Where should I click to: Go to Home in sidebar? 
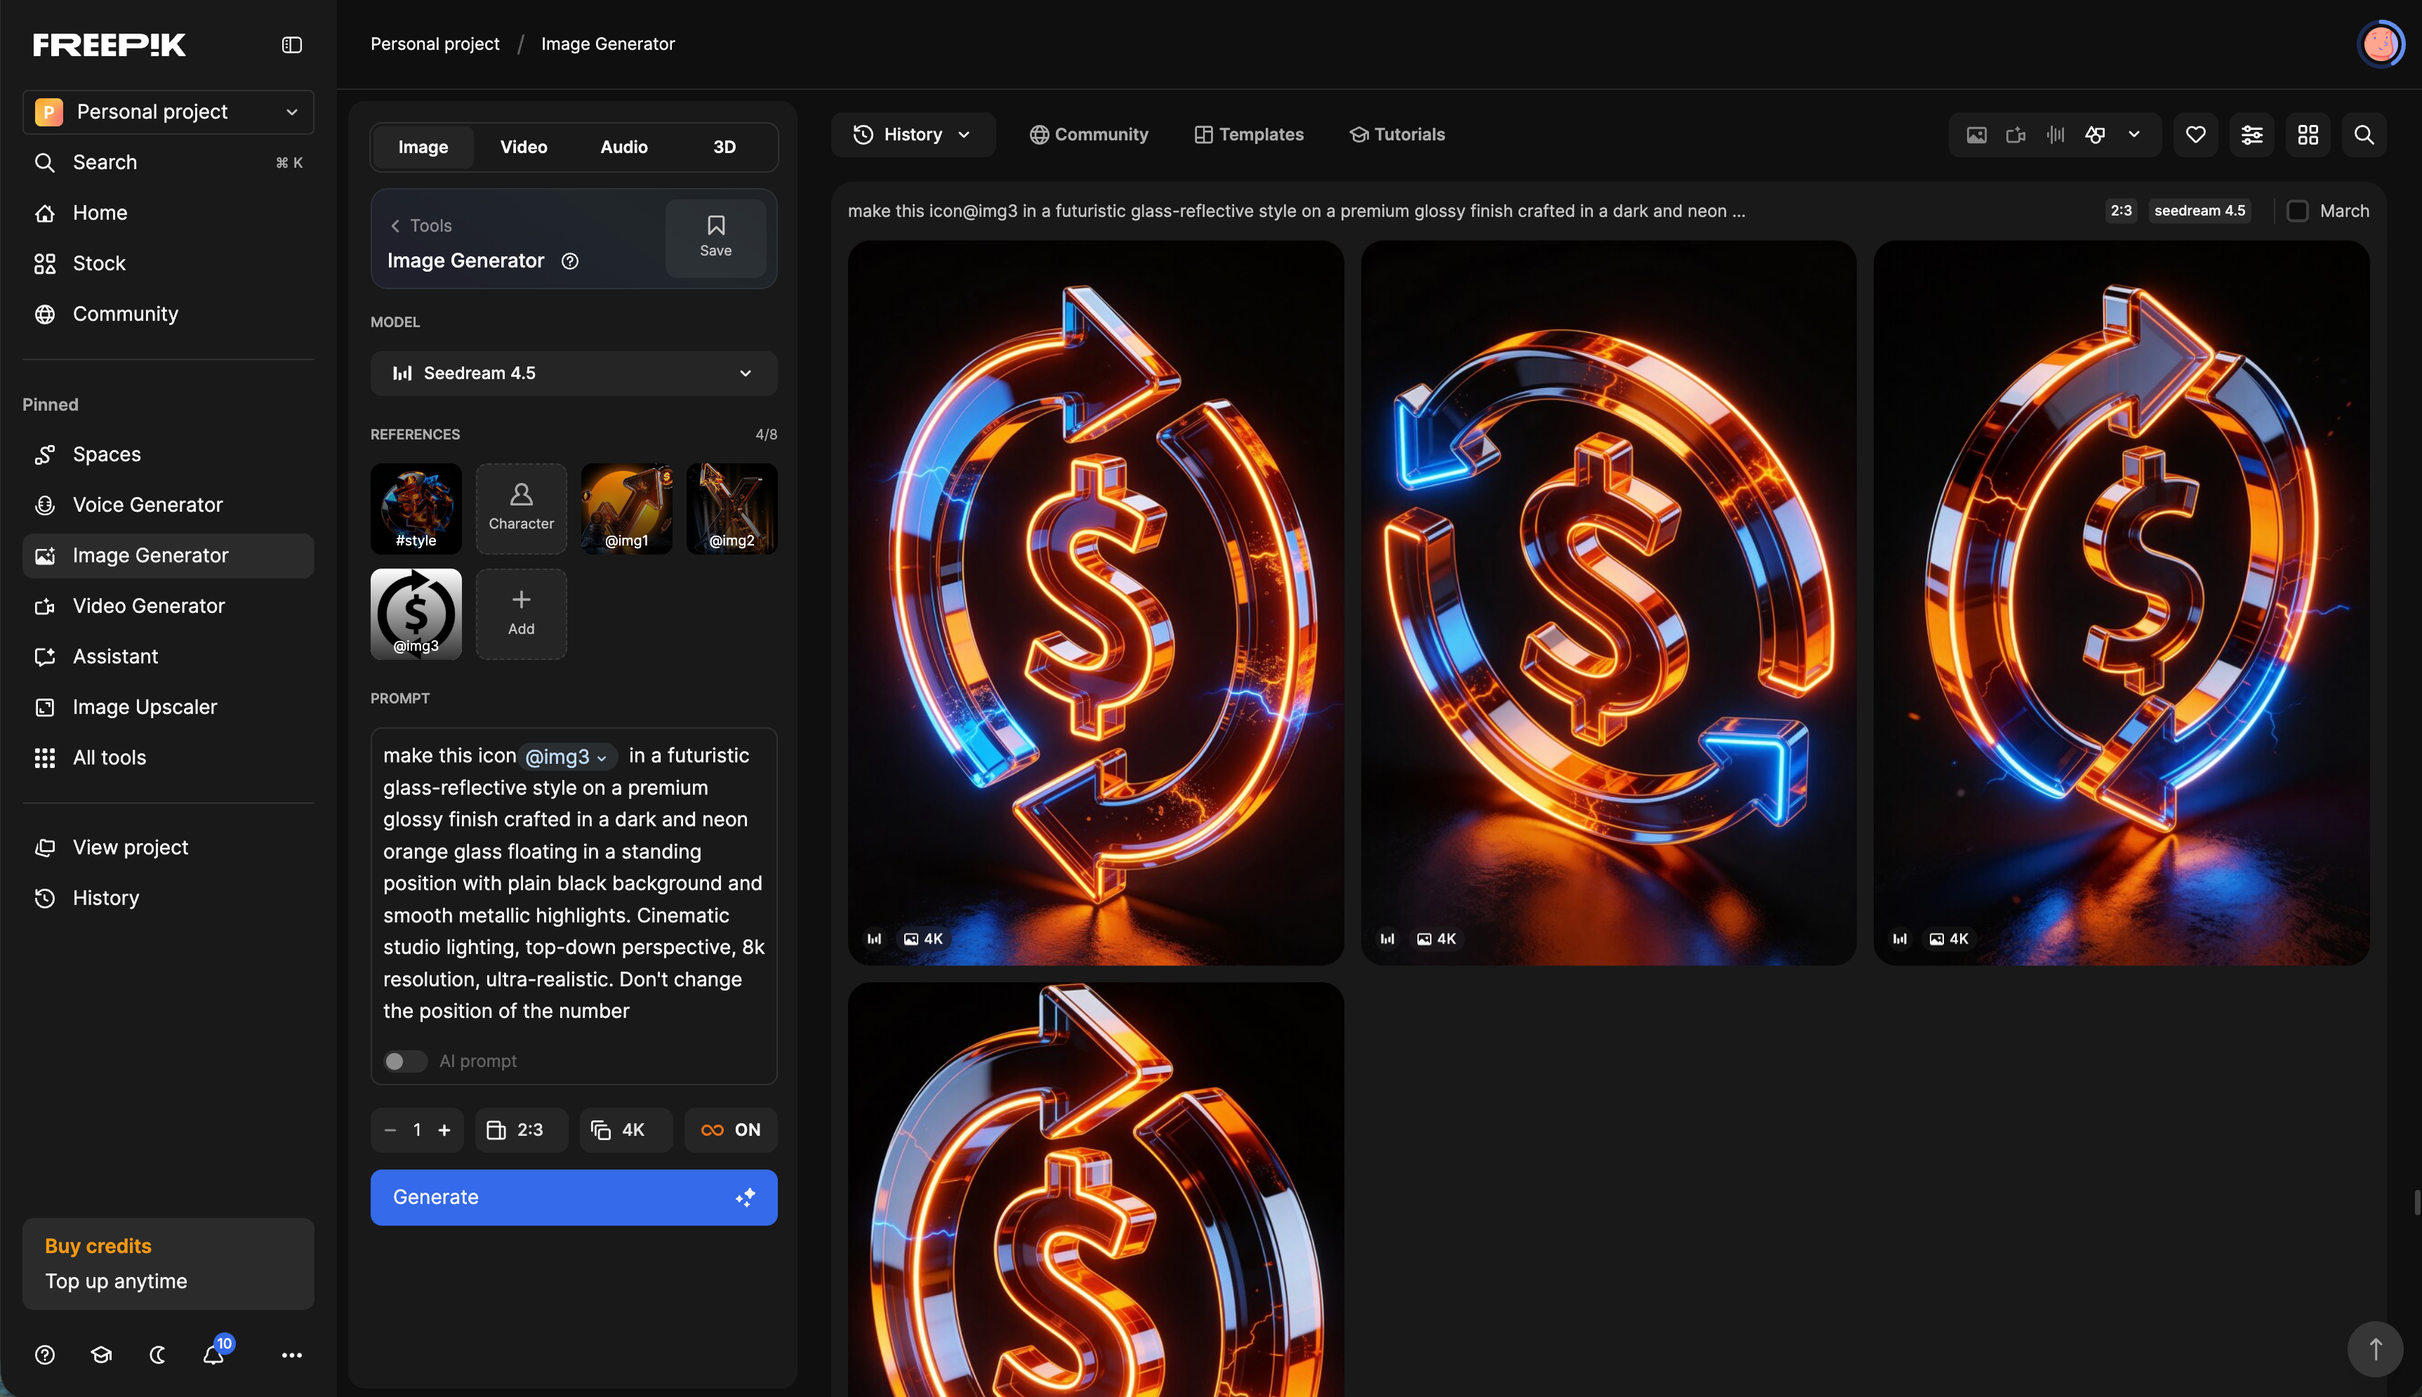point(168,213)
